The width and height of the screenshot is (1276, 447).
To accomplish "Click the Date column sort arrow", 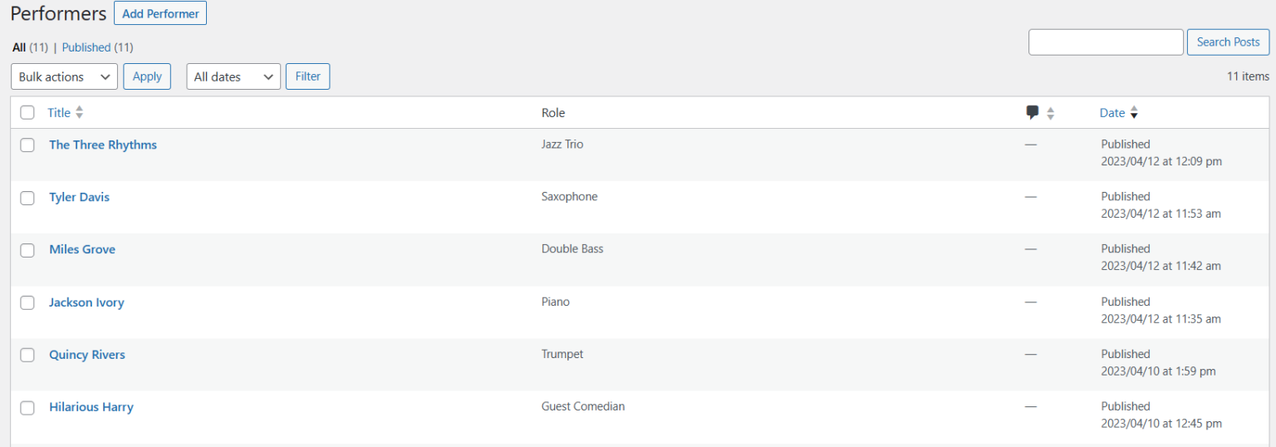I will click(x=1134, y=113).
